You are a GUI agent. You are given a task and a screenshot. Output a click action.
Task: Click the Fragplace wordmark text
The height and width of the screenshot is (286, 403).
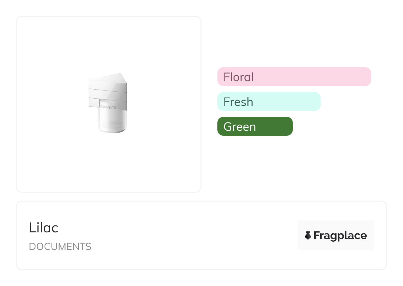(x=340, y=235)
